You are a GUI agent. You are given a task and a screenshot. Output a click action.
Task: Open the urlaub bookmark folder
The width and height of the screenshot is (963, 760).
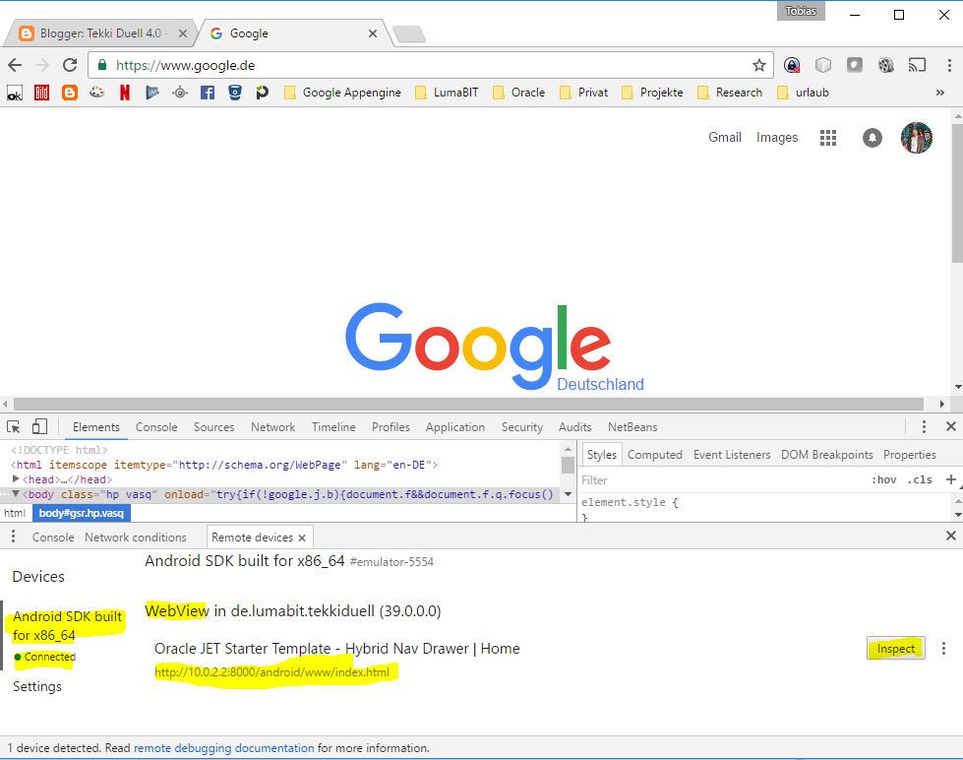[803, 93]
